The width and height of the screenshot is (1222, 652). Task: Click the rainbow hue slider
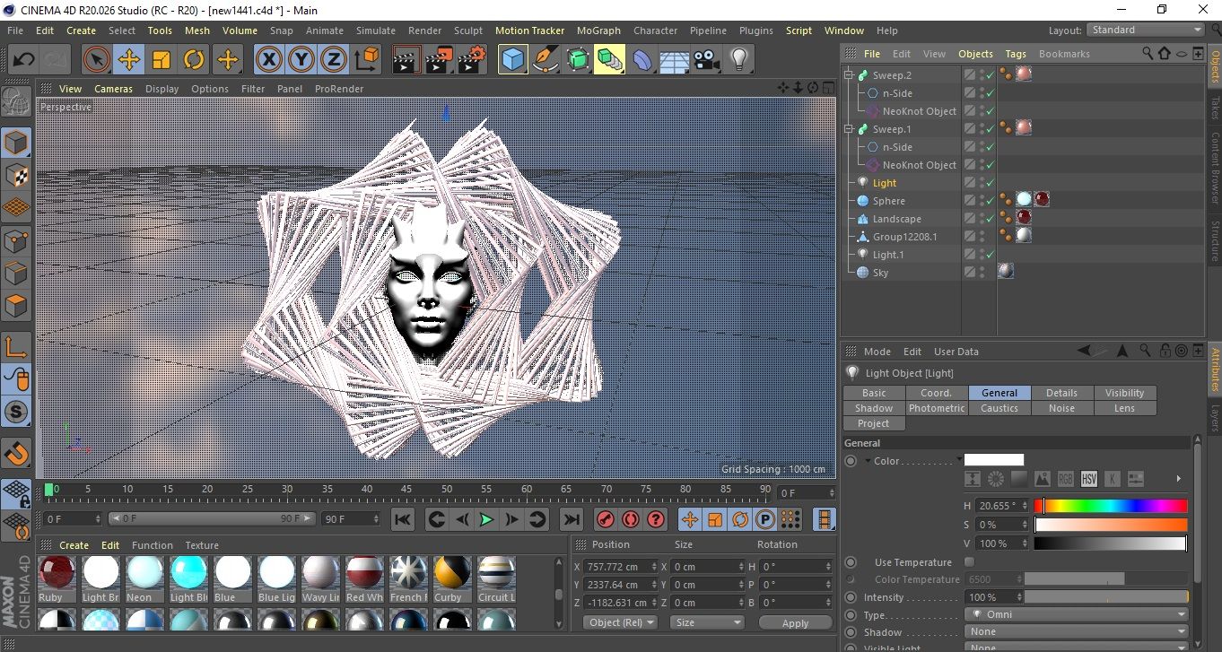click(1111, 506)
